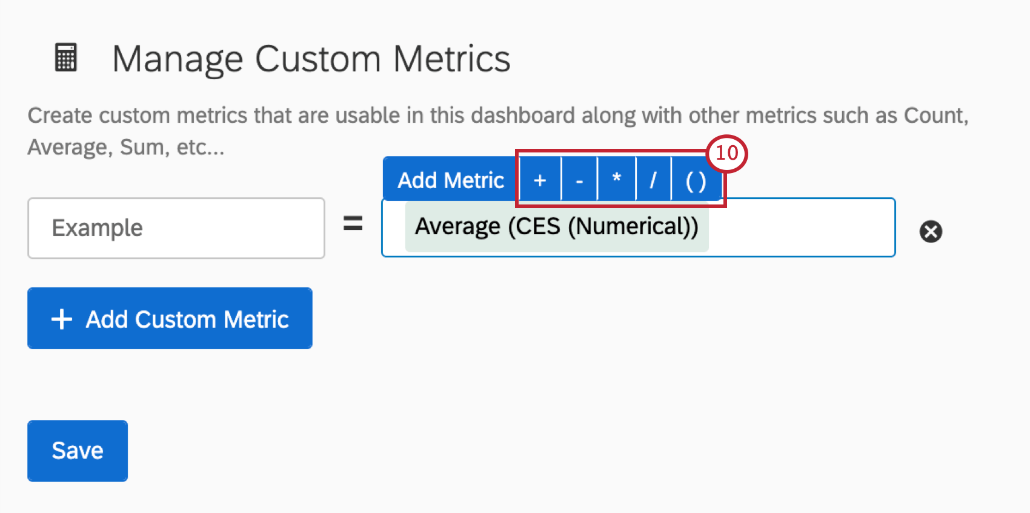Click the Add Custom Metric button label
The height and width of the screenshot is (513, 1030).
point(187,319)
